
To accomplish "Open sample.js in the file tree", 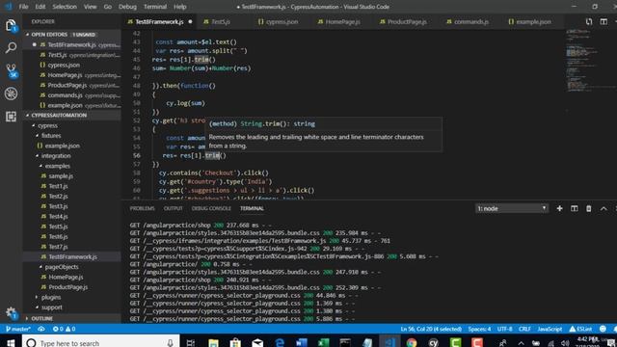I will point(61,175).
